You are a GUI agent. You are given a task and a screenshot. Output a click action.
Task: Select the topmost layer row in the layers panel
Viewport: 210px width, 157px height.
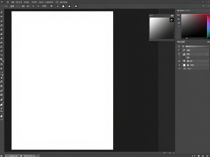point(196,50)
